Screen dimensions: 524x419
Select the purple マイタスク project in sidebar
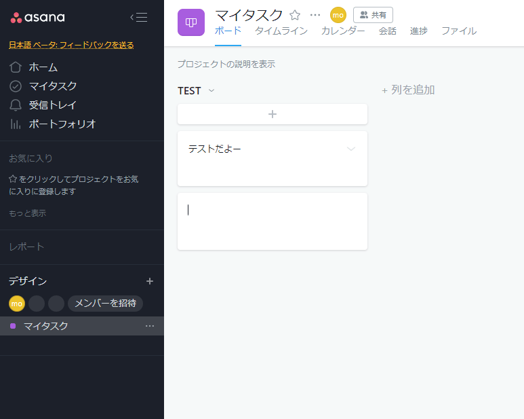[46, 326]
